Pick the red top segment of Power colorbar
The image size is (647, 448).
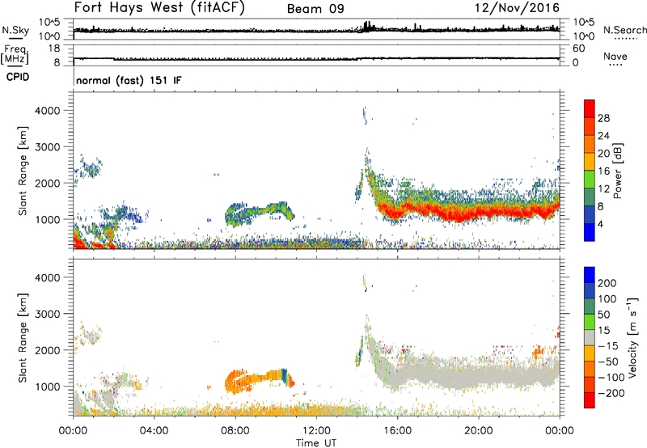590,108
